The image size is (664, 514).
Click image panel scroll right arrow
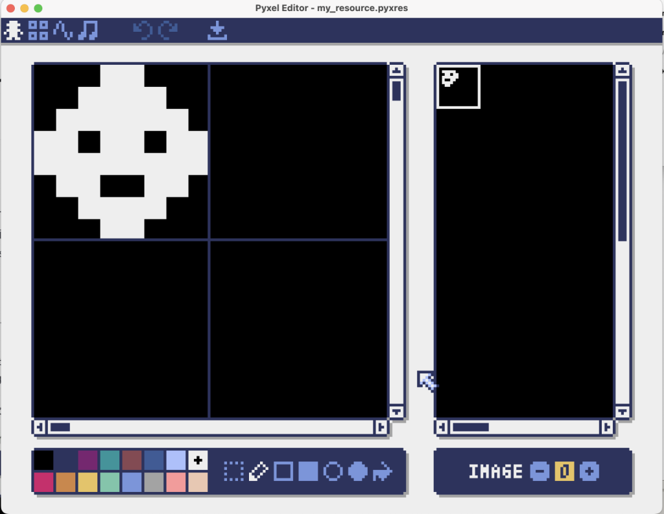click(607, 427)
